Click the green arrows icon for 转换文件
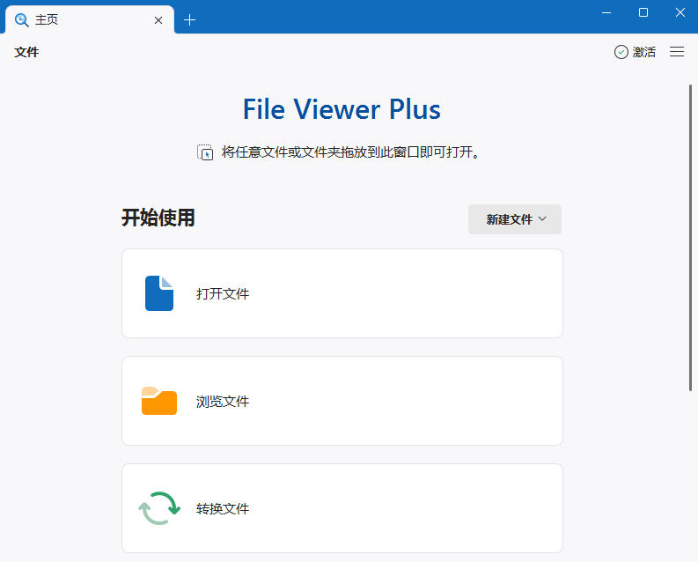This screenshot has height=562, width=698. 159,508
